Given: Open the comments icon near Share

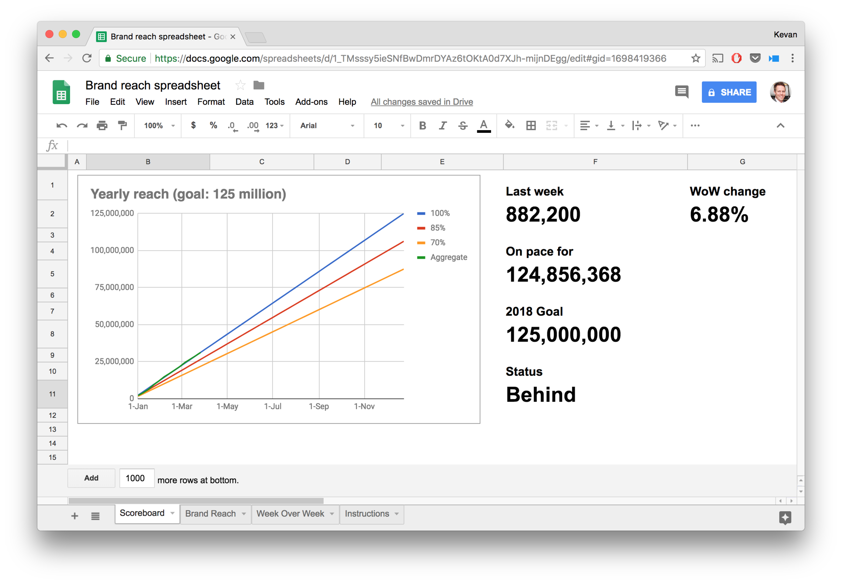Looking at the screenshot, I should pyautogui.click(x=681, y=92).
